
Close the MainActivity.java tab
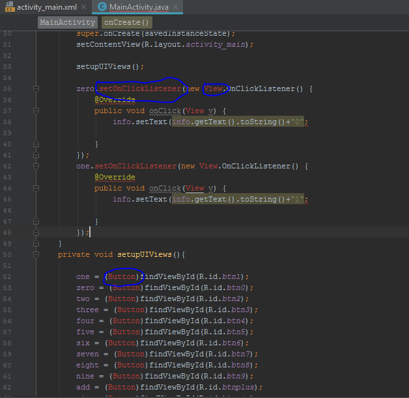coord(176,7)
